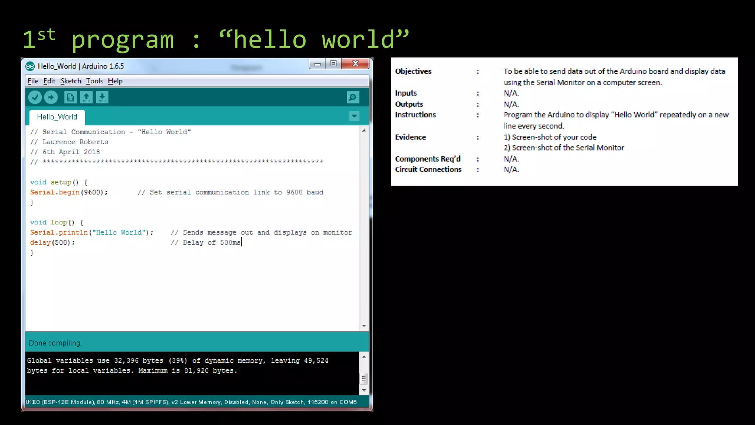Click the Global variables console output
The width and height of the screenshot is (755, 425).
(178, 361)
